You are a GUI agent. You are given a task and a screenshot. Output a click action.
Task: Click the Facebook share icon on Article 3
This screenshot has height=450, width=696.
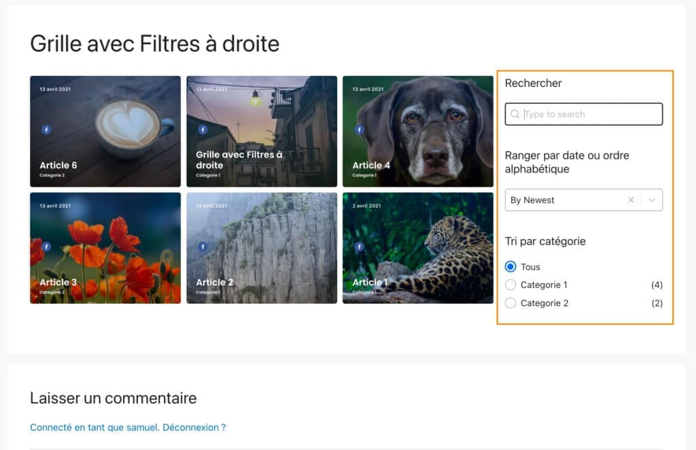[x=46, y=246]
